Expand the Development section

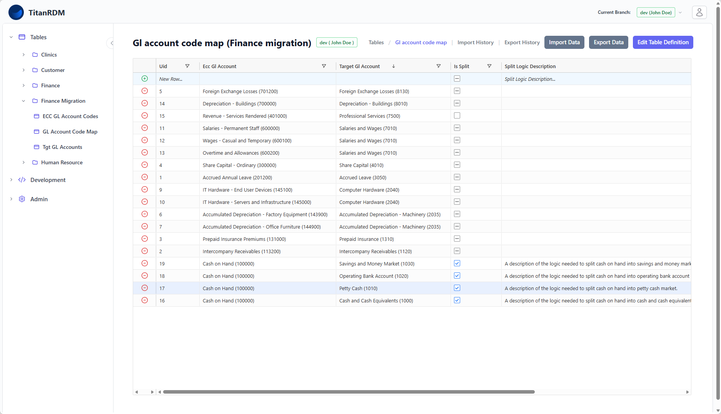[x=11, y=180]
